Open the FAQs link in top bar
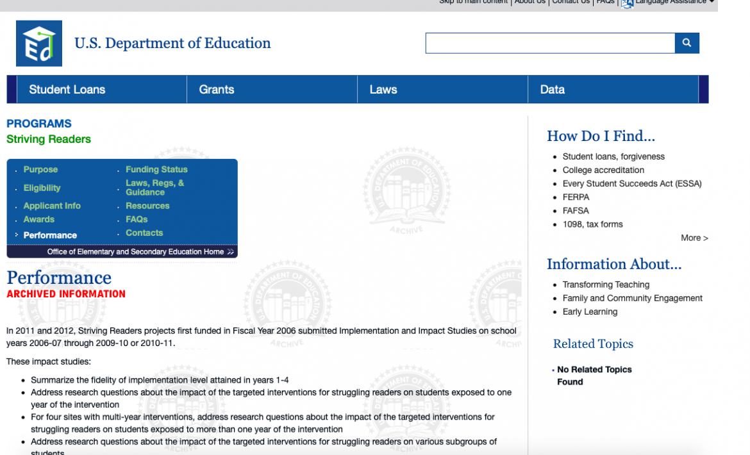750x455 pixels. (606, 3)
